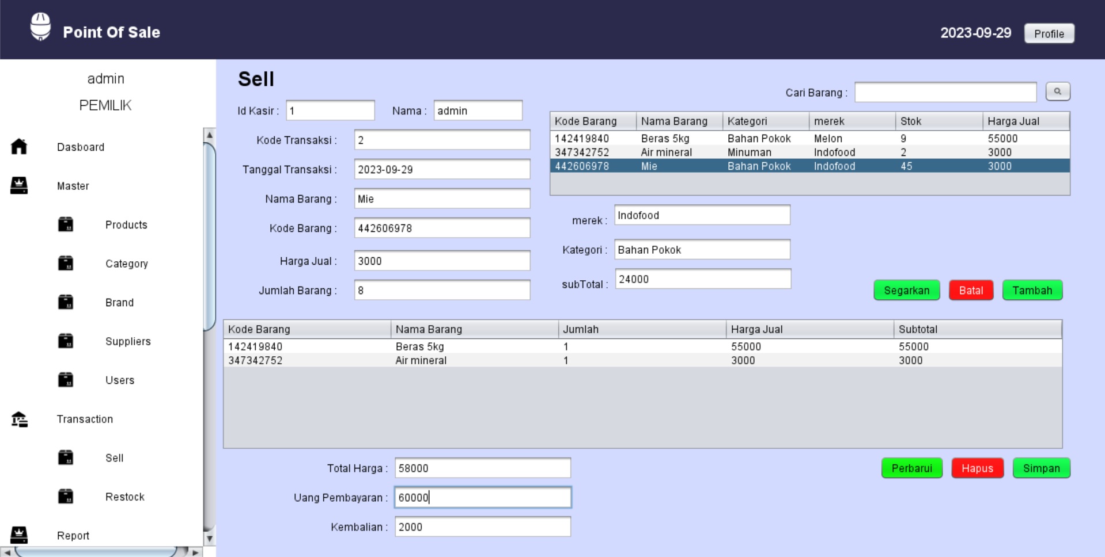Click the sidebar vertical scrollbar thumb
The image size is (1105, 557).
[210, 237]
